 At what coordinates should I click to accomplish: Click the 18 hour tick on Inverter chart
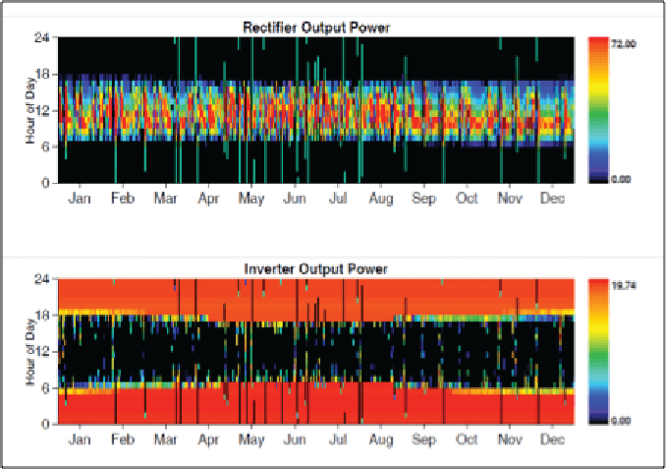pos(44,315)
